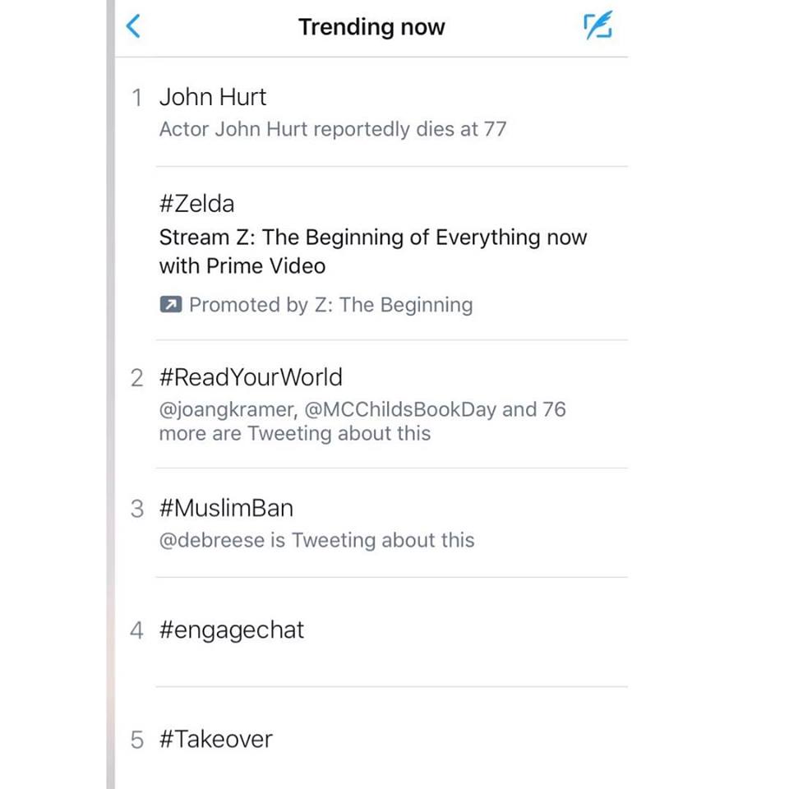Select rank number 1 trend row
Image resolution: width=789 pixels, height=789 pixels.
(x=371, y=113)
